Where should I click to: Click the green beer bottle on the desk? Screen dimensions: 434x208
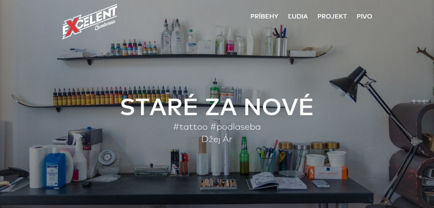click(244, 156)
